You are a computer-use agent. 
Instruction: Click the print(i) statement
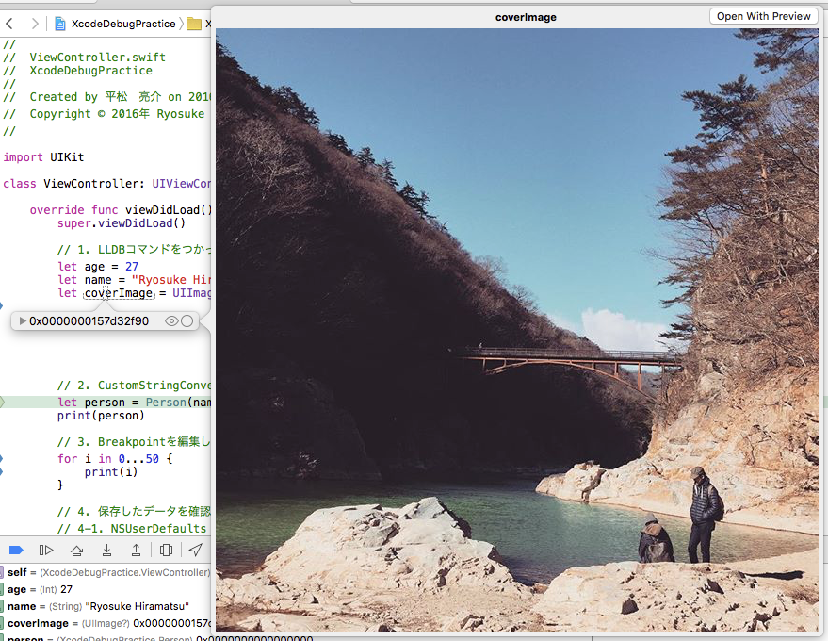point(111,472)
